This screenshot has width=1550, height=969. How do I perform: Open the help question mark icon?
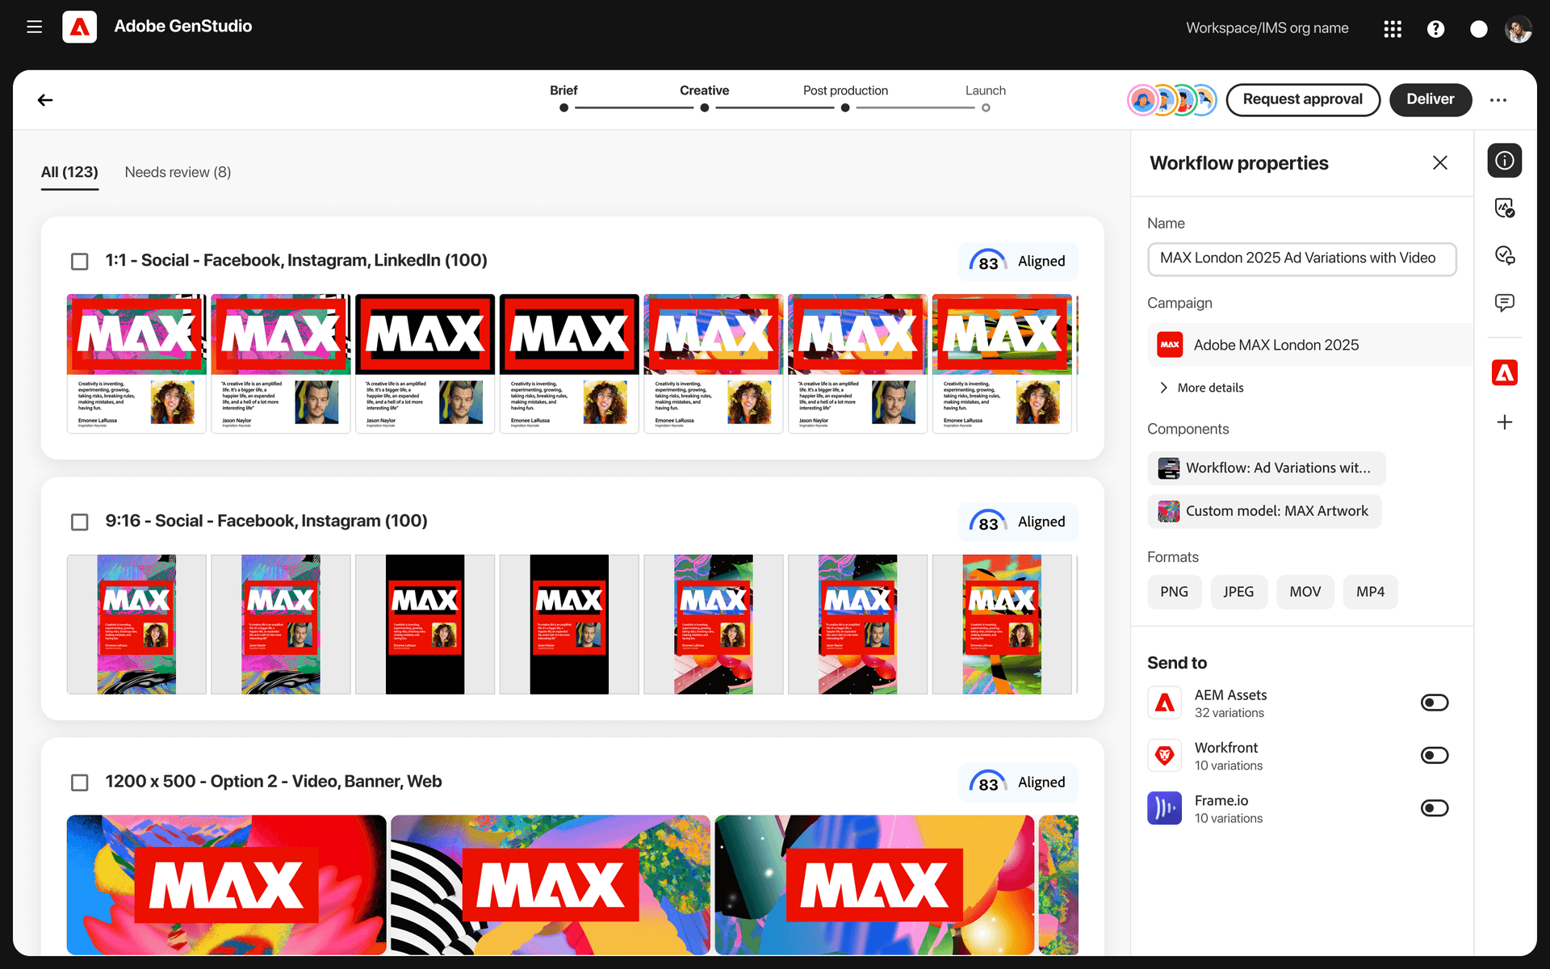tap(1435, 29)
